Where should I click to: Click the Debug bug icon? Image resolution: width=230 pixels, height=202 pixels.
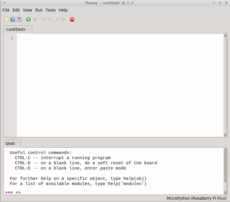coord(35,19)
